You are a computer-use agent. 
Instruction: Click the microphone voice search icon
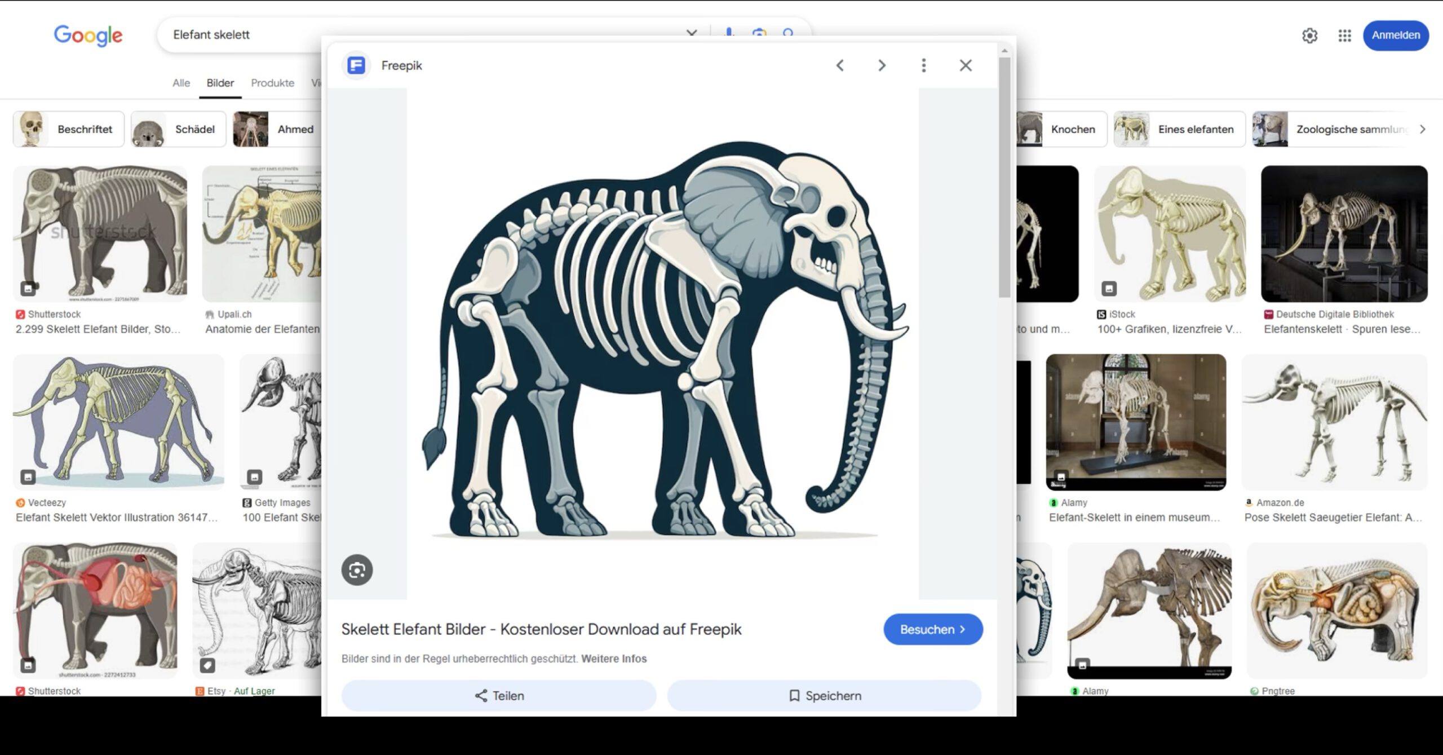tap(729, 33)
